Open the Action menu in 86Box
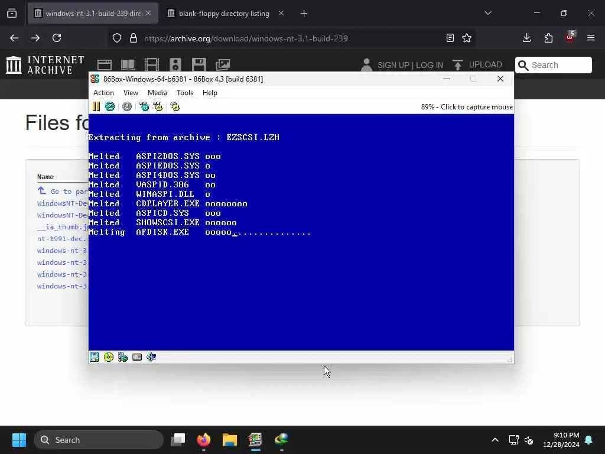This screenshot has width=605, height=454. [103, 93]
